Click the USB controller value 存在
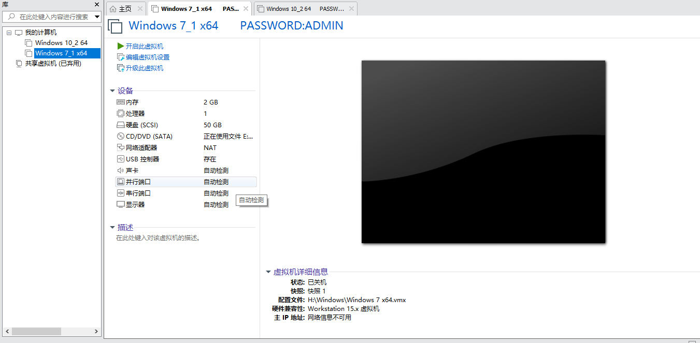The image size is (700, 343). click(x=210, y=159)
